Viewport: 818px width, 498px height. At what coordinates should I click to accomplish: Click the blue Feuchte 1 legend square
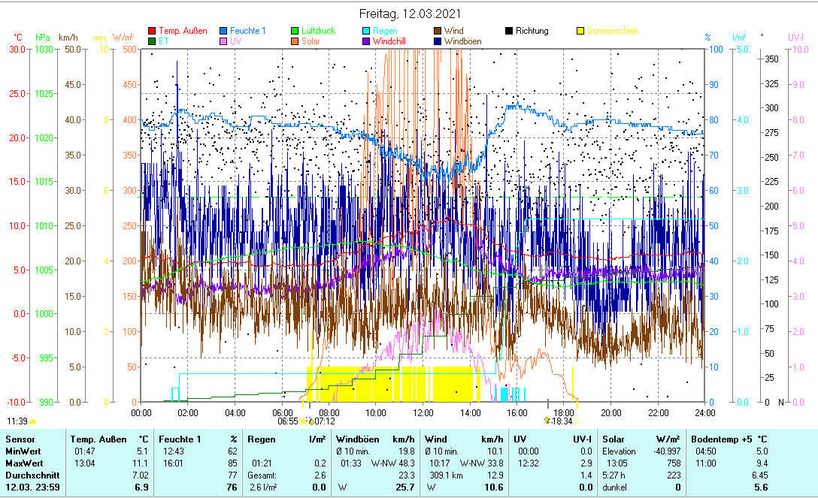click(223, 31)
